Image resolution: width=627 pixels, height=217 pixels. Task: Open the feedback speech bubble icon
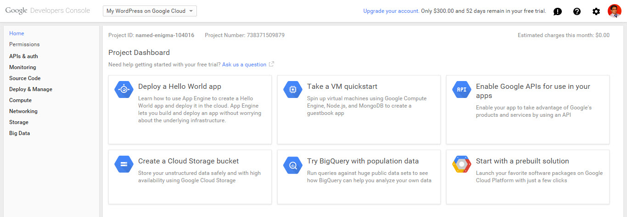tap(558, 11)
